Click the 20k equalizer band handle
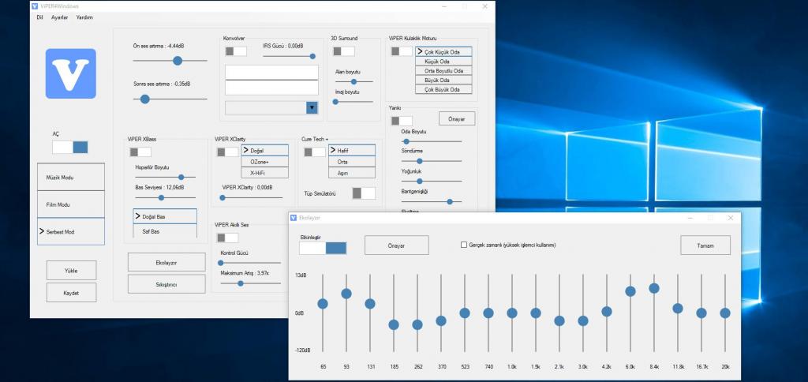Viewport: 808px width, 382px height. 725,313
